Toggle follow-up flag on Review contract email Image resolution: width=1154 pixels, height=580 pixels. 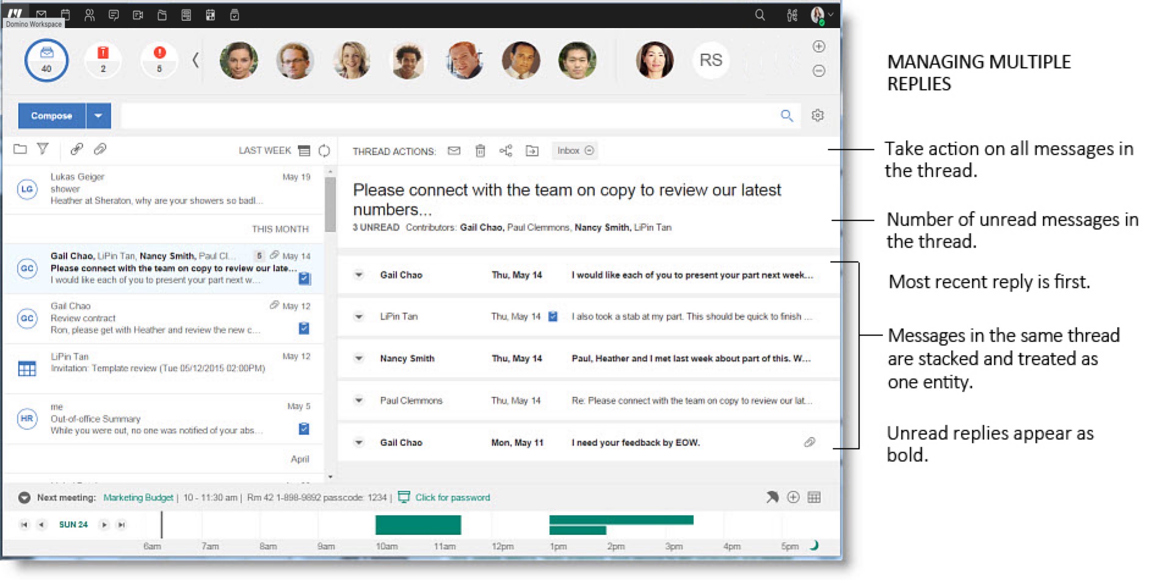point(304,328)
